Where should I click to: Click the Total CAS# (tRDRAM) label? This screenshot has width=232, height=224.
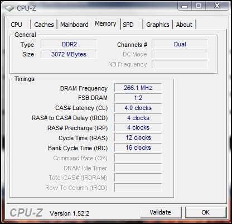(x=78, y=178)
